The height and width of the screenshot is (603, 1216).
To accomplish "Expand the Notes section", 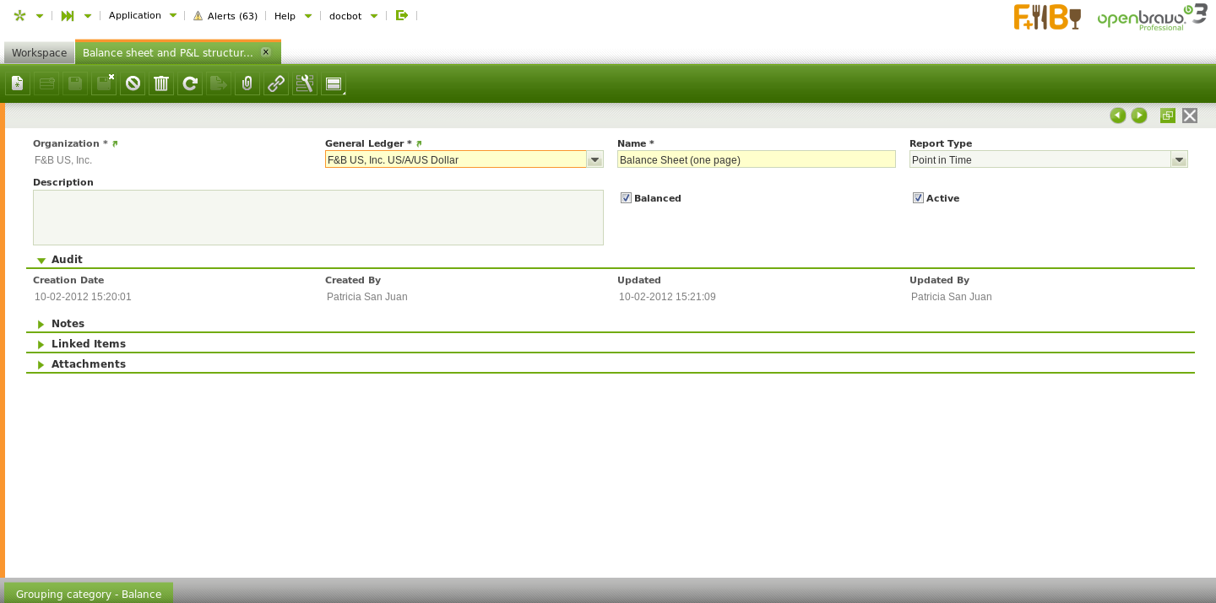I will point(68,324).
